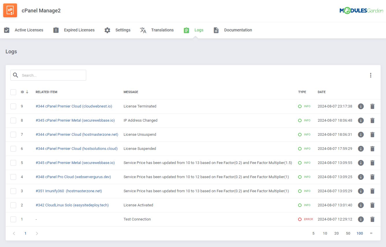Open #345 cPanel Premier Metal link in log 8
The image size is (386, 247).
[x=75, y=120]
